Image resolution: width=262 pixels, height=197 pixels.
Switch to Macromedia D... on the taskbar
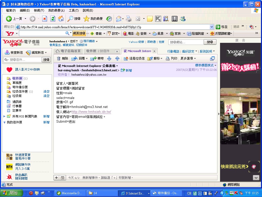coord(70,193)
